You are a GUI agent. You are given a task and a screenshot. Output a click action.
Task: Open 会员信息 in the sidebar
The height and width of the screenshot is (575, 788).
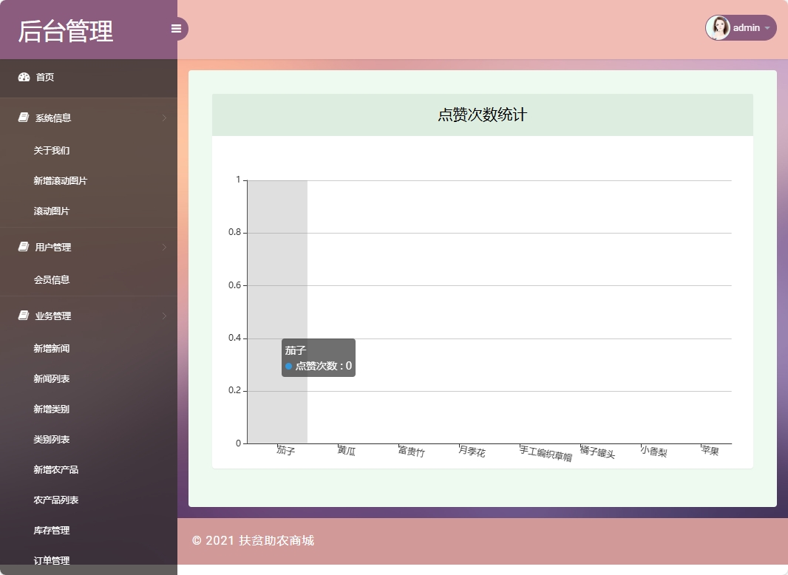(52, 279)
